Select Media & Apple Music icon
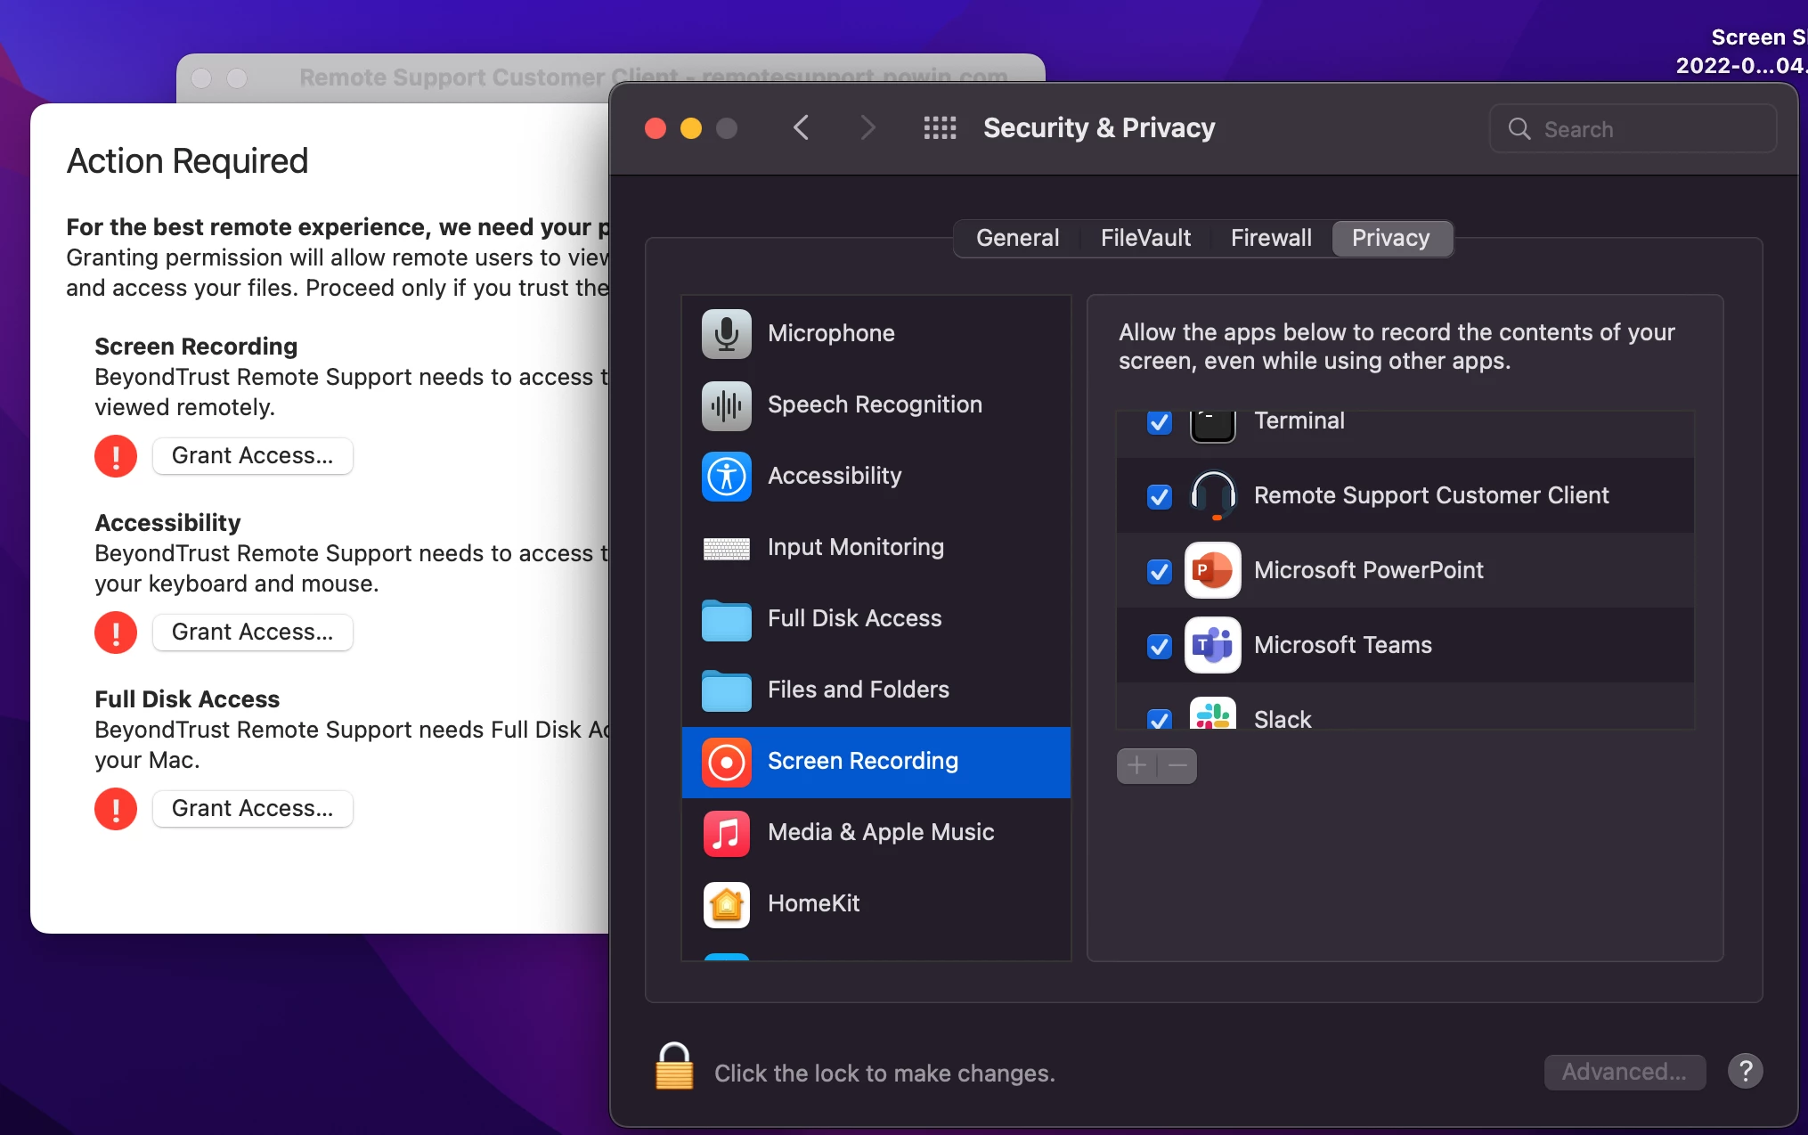 tap(726, 833)
